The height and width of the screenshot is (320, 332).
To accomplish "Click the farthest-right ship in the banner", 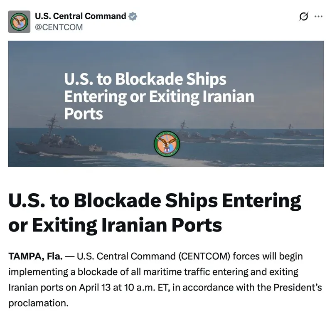I will [x=293, y=132].
